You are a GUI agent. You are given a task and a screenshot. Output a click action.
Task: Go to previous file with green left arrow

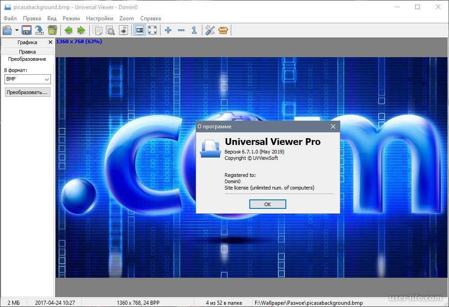pyautogui.click(x=68, y=30)
